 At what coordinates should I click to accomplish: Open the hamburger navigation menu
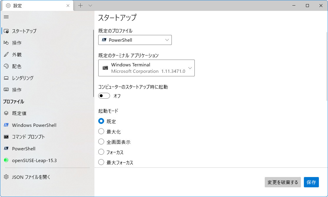pyautogui.click(x=6, y=17)
